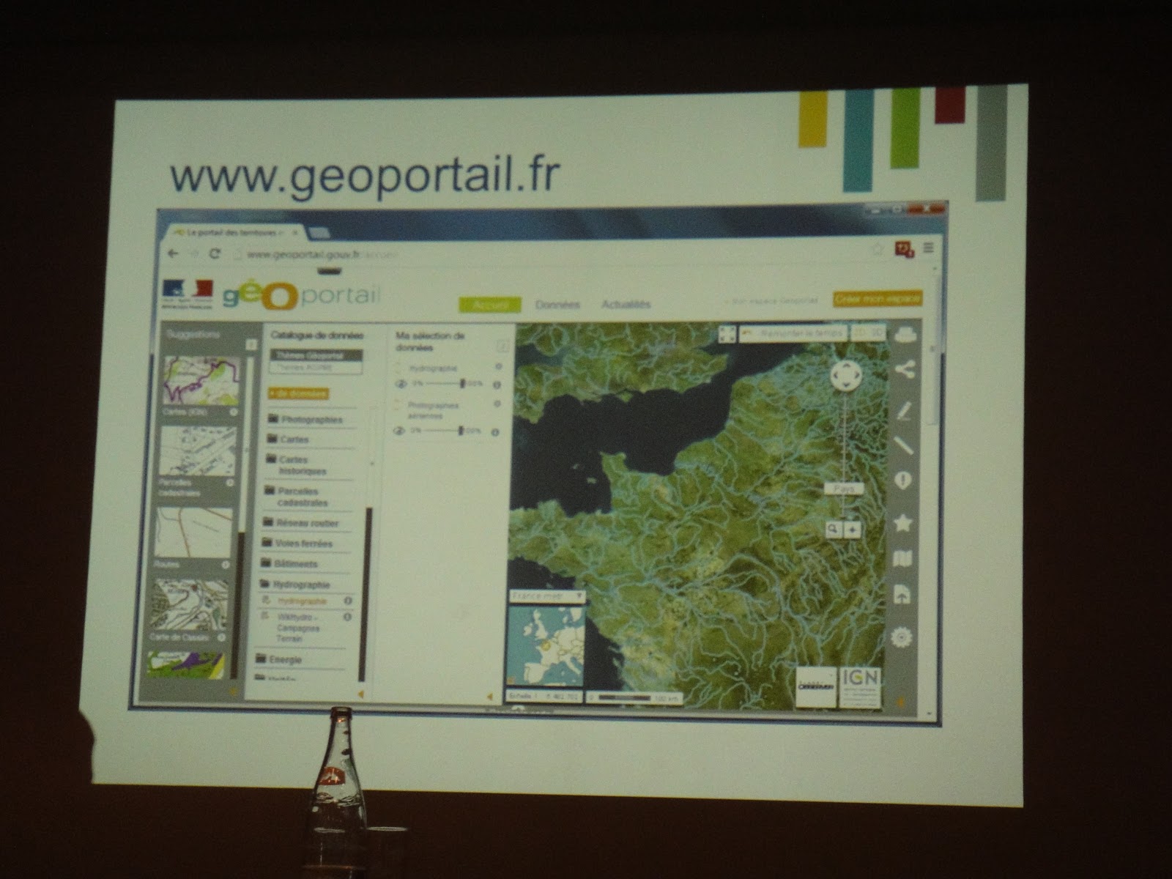Open the Actualités tab
Screen dimensions: 1172x879
click(x=626, y=304)
